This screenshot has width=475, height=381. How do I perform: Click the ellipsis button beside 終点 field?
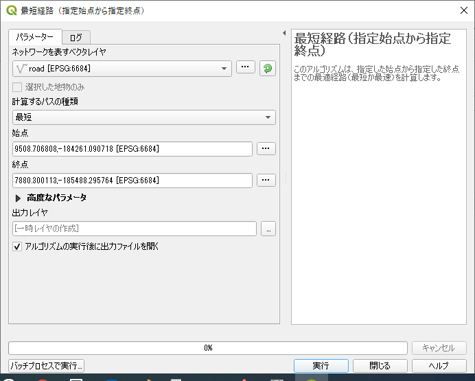[x=266, y=180]
